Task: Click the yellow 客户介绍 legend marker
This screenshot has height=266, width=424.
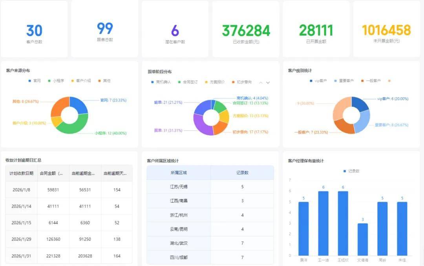Action: click(x=73, y=81)
